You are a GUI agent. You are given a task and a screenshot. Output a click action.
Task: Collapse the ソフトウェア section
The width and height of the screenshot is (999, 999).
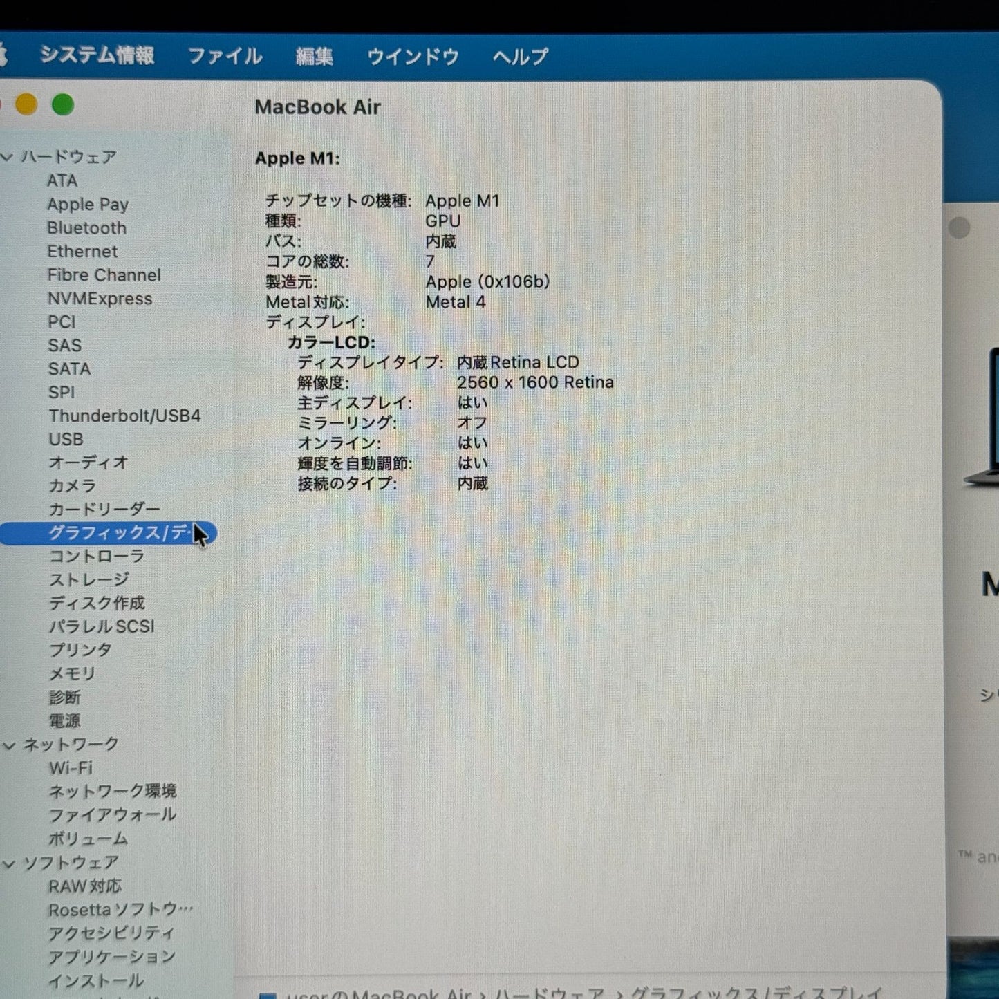coord(9,863)
